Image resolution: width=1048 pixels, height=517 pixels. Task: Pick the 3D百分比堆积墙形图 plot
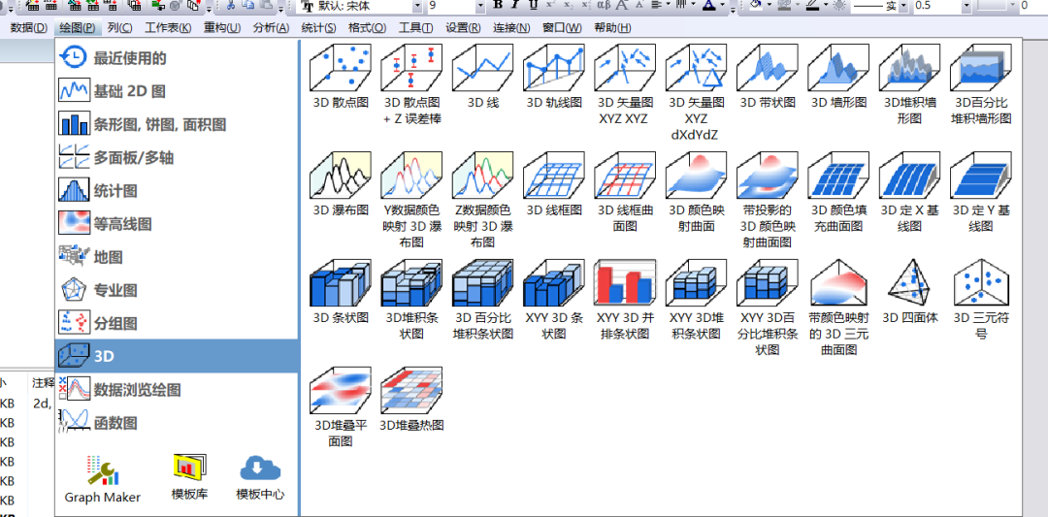click(981, 84)
